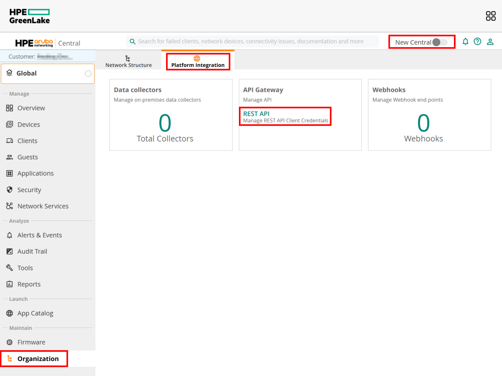Screen dimensions: 502x376
Task: Open the notifications bell in the top bar
Action: (465, 42)
